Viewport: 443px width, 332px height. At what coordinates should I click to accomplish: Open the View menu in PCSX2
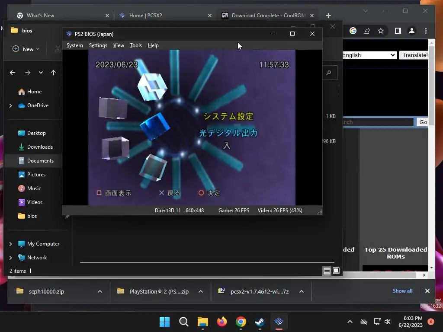tap(119, 45)
